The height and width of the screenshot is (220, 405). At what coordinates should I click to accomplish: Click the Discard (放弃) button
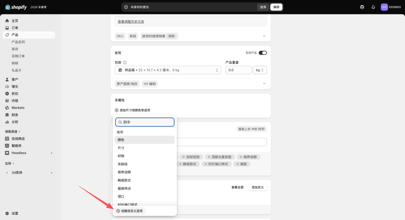click(x=263, y=7)
